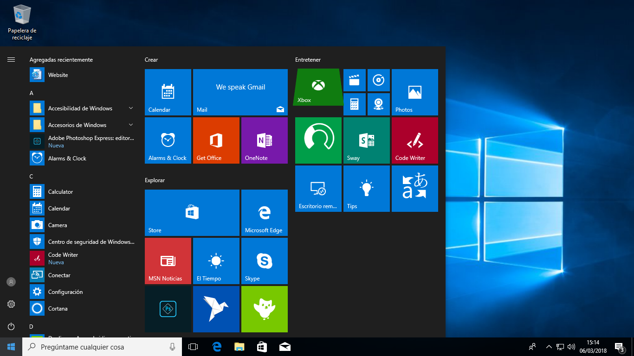Viewport: 634px width, 356px height.
Task: Open Calculator in app list
Action: [x=83, y=192]
